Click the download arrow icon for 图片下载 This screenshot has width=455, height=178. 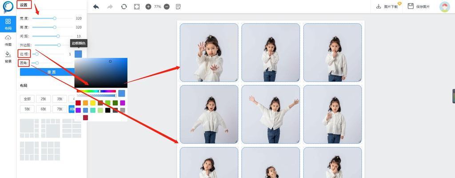[379, 6]
